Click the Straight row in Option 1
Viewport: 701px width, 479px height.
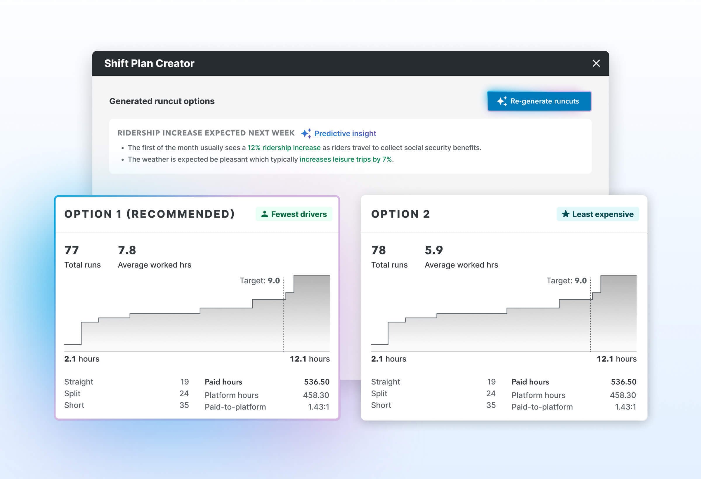(126, 382)
